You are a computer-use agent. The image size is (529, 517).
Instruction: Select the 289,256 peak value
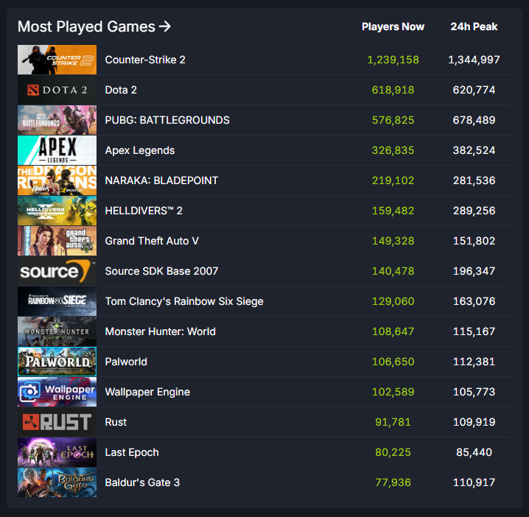(474, 211)
